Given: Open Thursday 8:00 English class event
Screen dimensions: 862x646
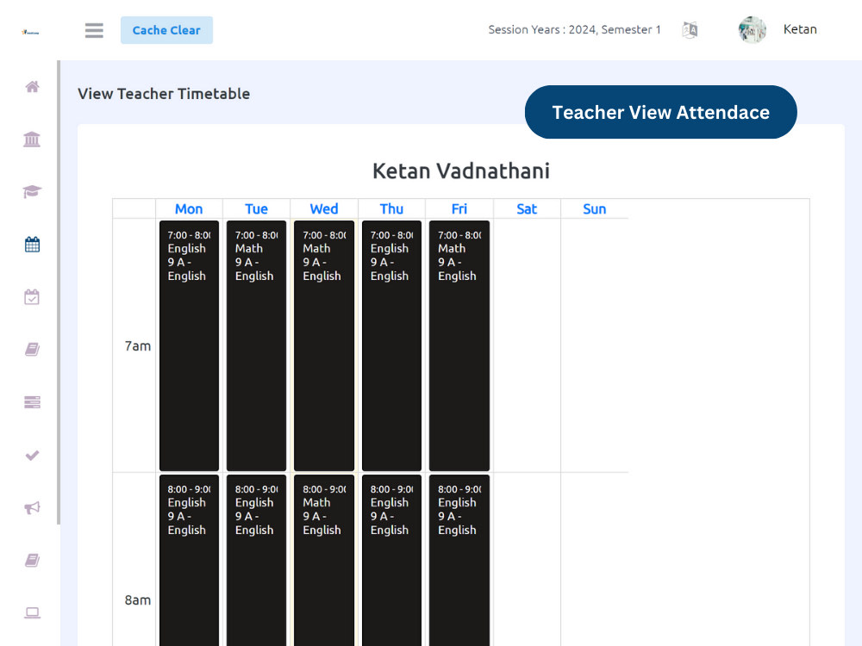Looking at the screenshot, I should 391,561.
